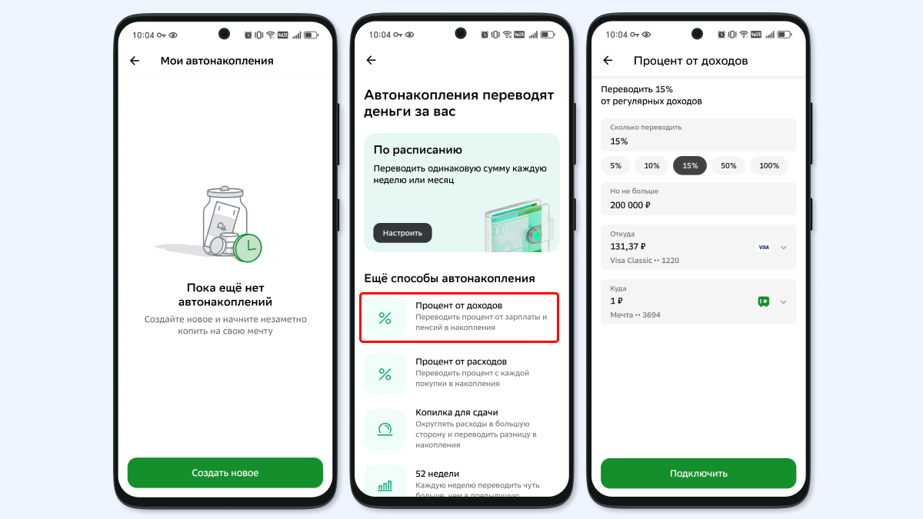Image resolution: width=923 pixels, height=519 pixels.
Task: Tap back arrow on Автонакопления переводят деньги screen
Action: [x=372, y=61]
